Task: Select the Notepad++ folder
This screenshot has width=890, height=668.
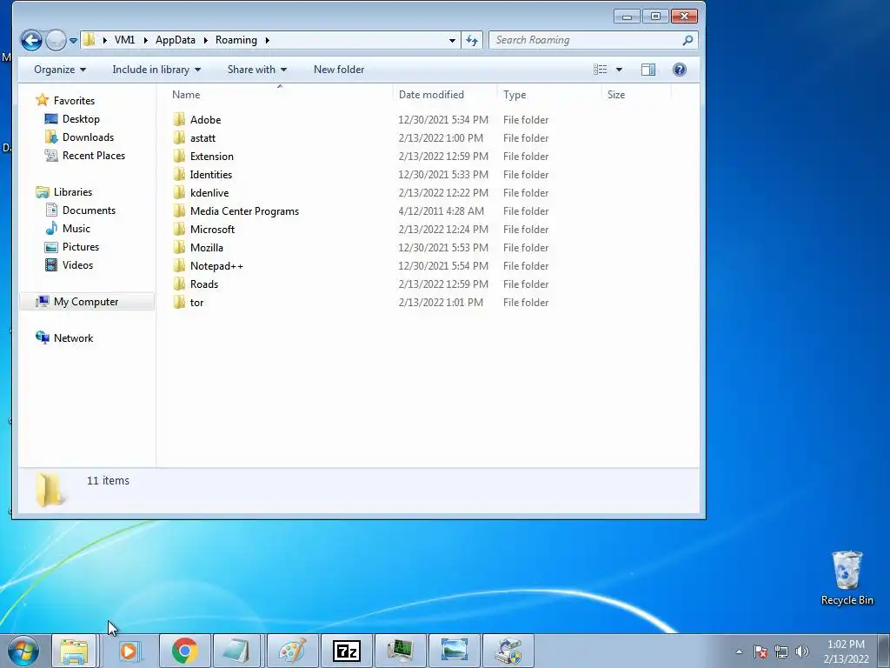Action: [216, 266]
